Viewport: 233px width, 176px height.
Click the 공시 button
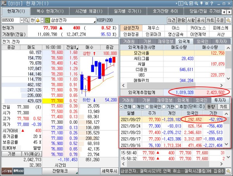tap(200, 20)
